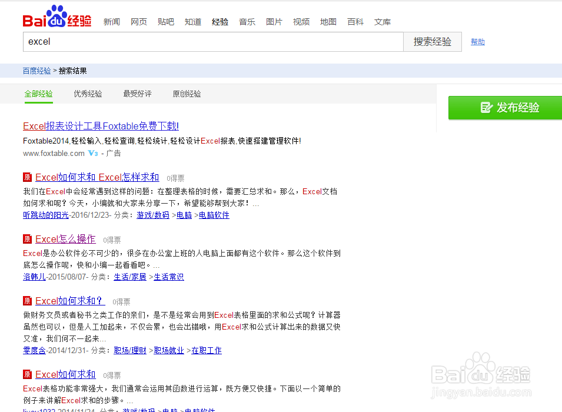562x412 pixels.
Task: Click the pencil icon on the green 发布经验 button
Action: point(487,108)
